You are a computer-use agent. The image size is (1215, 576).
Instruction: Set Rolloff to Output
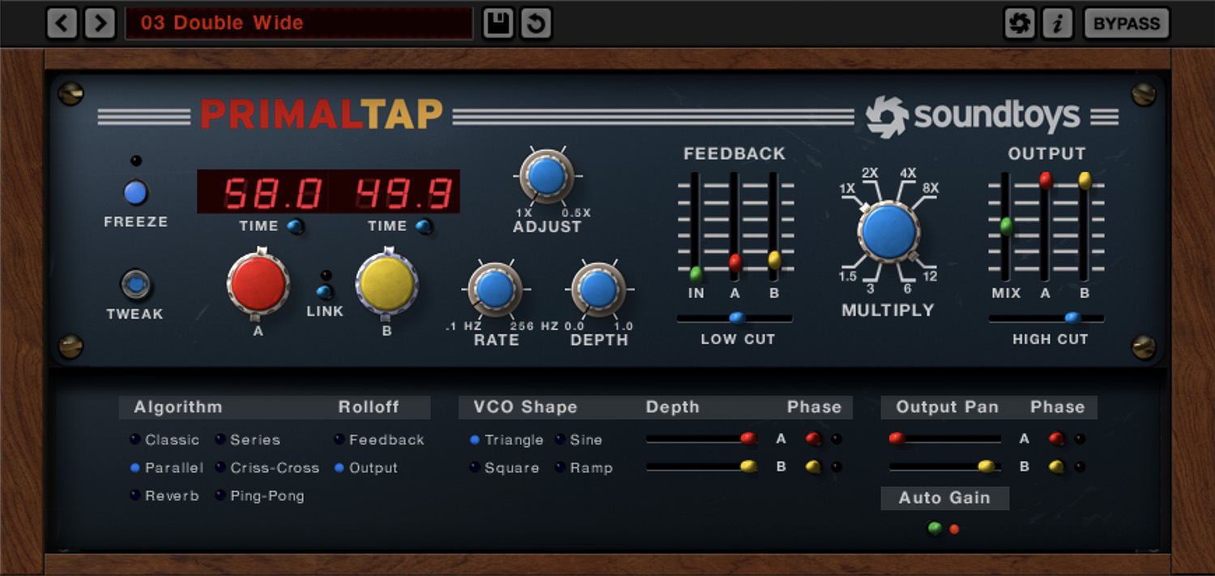(366, 468)
